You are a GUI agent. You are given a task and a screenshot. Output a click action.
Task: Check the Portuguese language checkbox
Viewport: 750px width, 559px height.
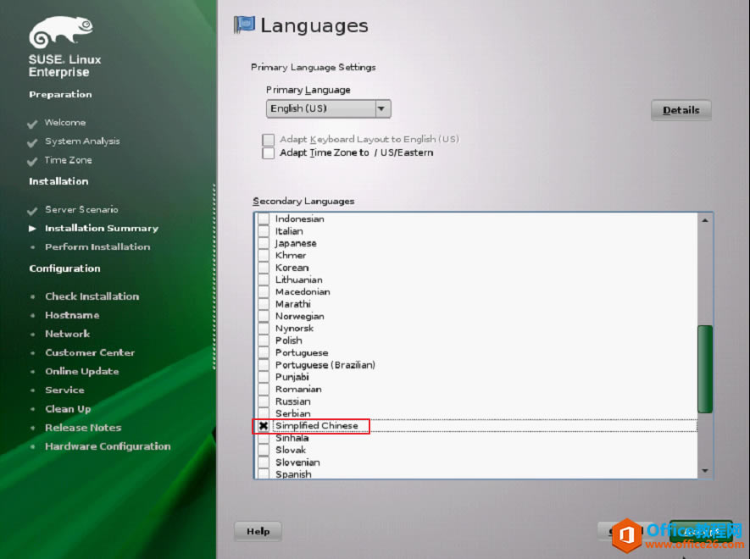pyautogui.click(x=264, y=352)
